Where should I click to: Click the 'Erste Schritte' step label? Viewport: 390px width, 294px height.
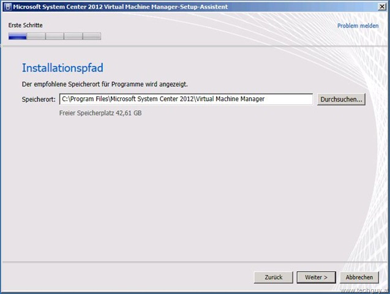coord(25,25)
